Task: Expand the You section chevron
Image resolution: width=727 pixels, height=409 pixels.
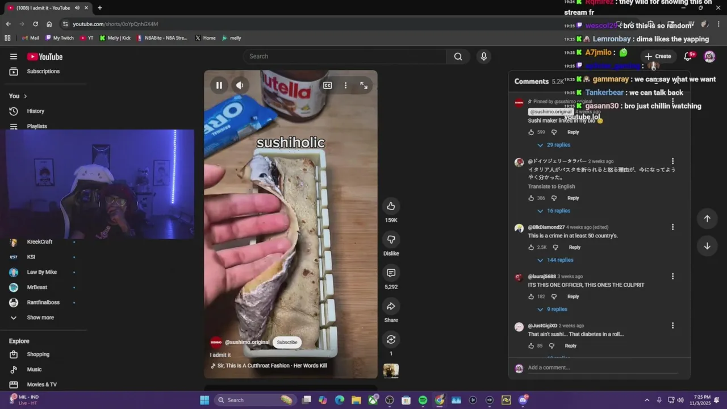Action: pyautogui.click(x=26, y=96)
